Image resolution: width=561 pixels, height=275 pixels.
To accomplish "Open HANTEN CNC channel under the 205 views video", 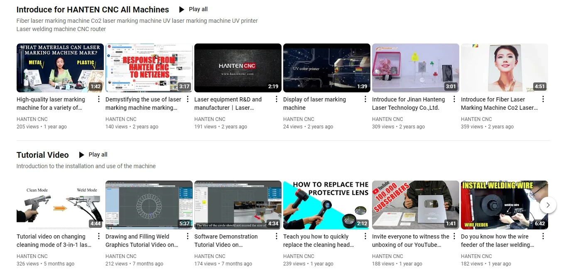I will click(32, 119).
